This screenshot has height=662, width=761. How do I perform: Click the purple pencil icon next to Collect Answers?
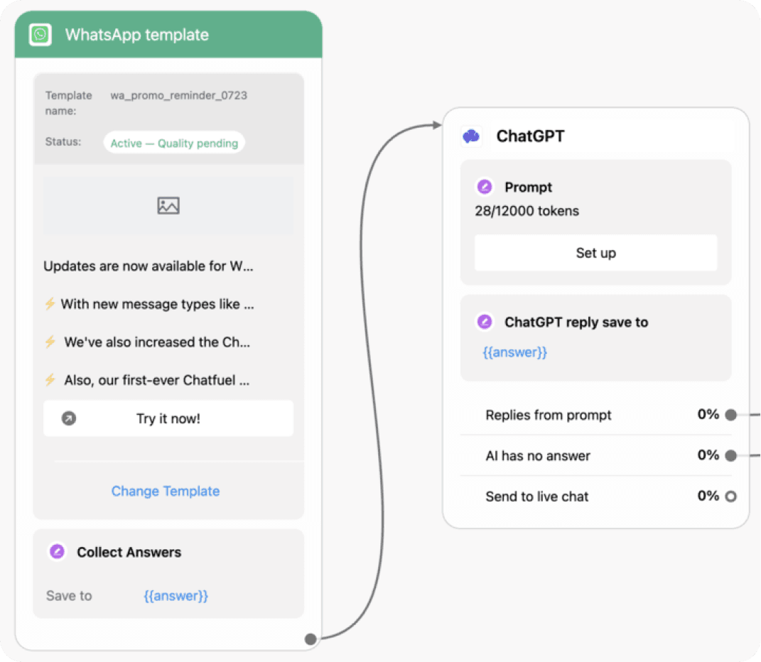tap(58, 552)
